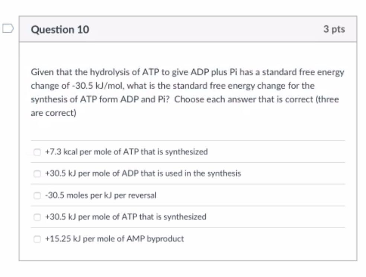The height and width of the screenshot is (277, 366).
Task: Enable the '+15.25 kJ per mole of AMP' checkbox
Action: click(37, 239)
